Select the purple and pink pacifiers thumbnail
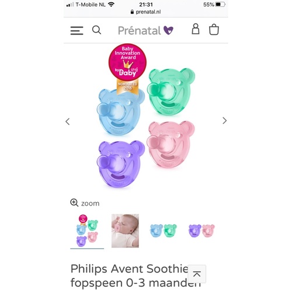Viewport: 292px width, 292px height. tap(201, 231)
